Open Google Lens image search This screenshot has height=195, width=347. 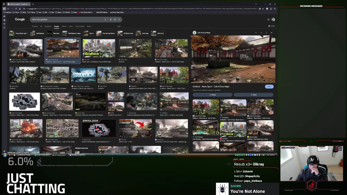pyautogui.click(x=115, y=19)
